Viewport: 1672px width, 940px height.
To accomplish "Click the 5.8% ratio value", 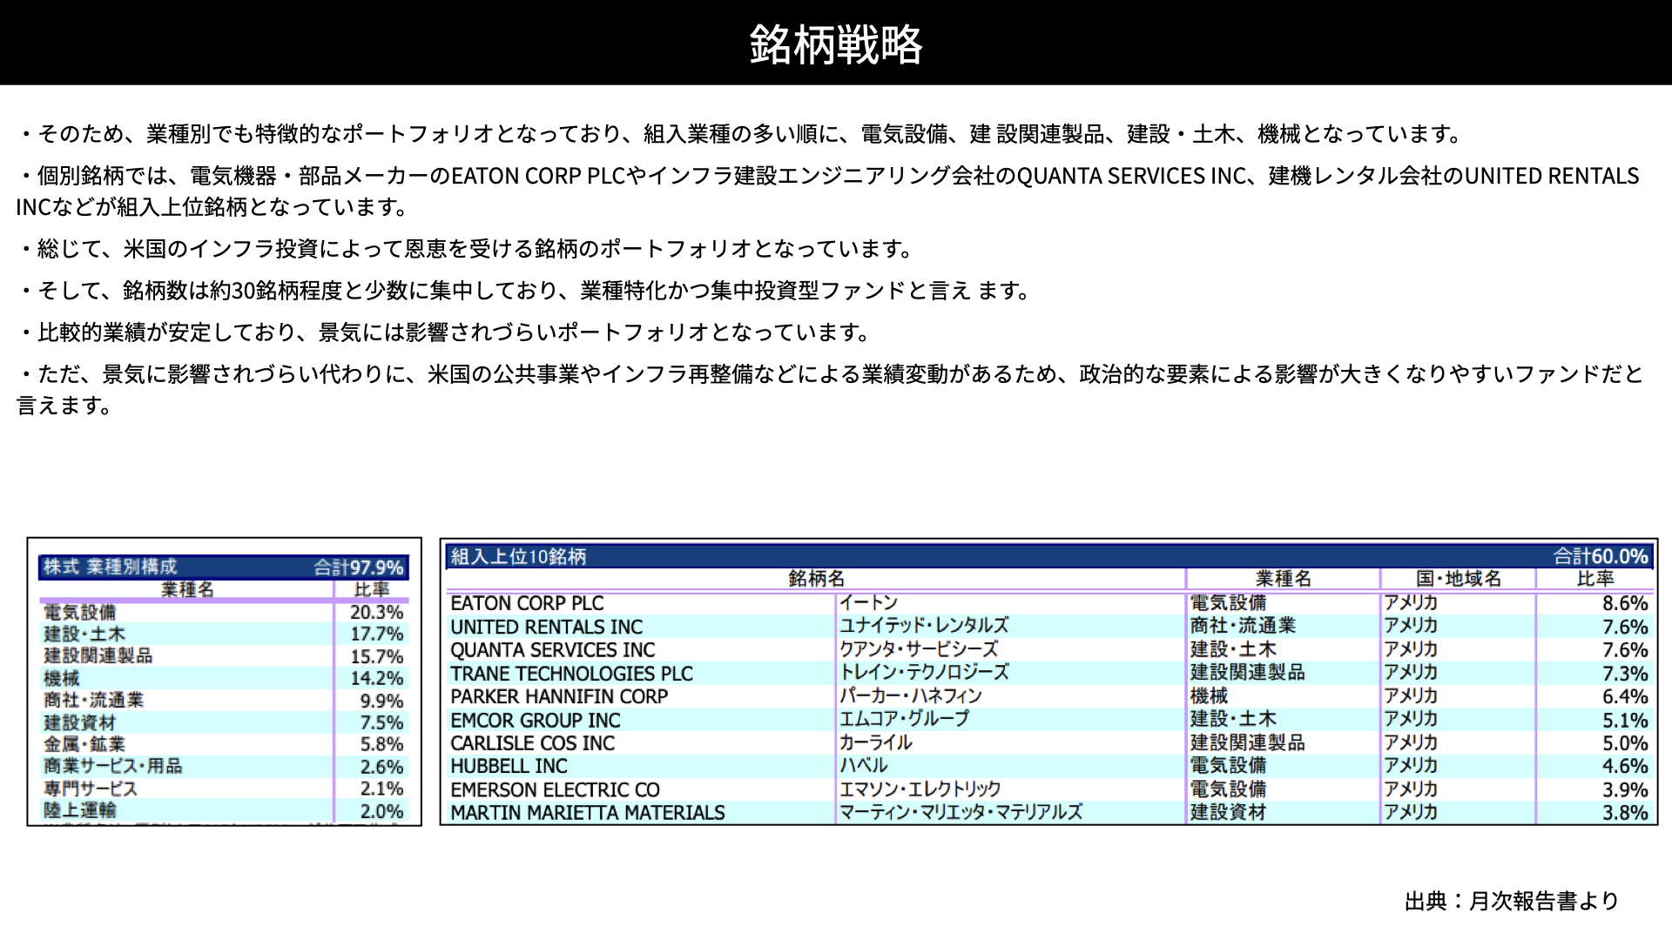I will [x=381, y=744].
